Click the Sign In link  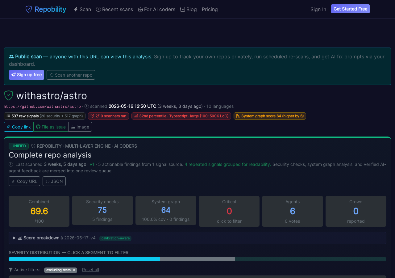pyautogui.click(x=318, y=9)
